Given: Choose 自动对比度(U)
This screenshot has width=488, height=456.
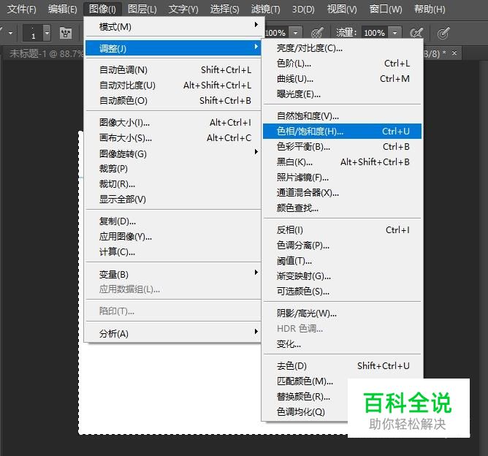Looking at the screenshot, I should (x=173, y=85).
